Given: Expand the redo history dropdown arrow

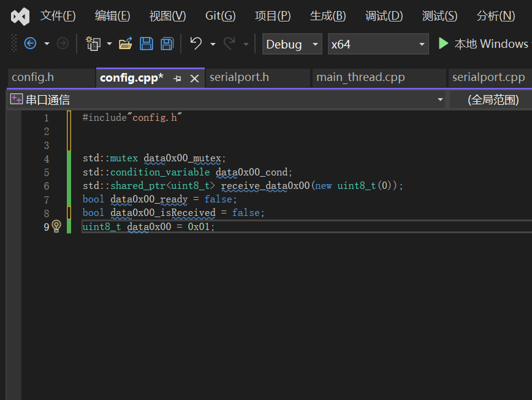Looking at the screenshot, I should click(x=246, y=44).
